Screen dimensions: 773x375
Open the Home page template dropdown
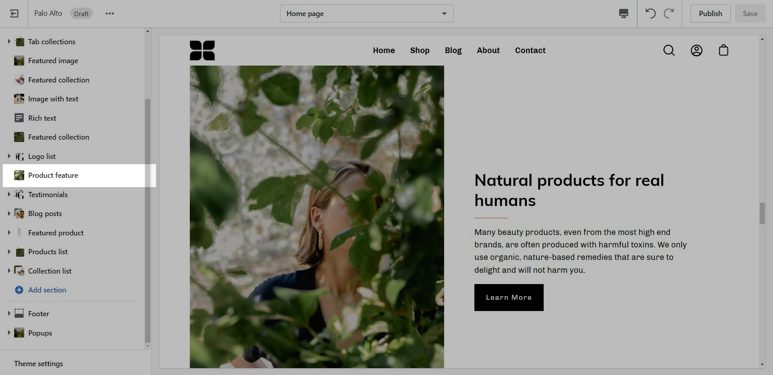(367, 14)
